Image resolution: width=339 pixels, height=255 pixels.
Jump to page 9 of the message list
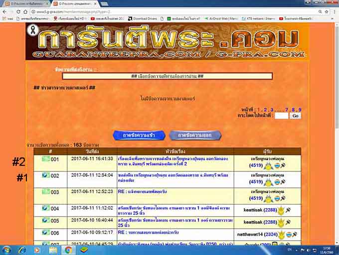tap(300, 110)
